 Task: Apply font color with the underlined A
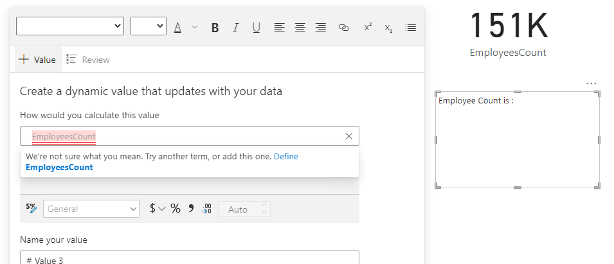point(178,28)
